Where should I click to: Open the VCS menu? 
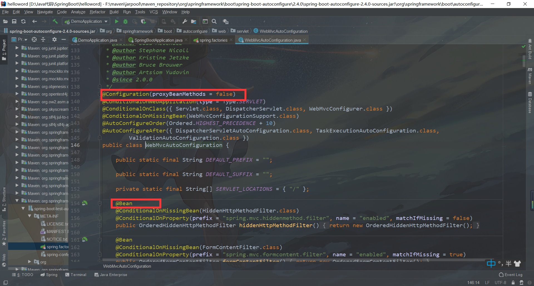pyautogui.click(x=154, y=12)
